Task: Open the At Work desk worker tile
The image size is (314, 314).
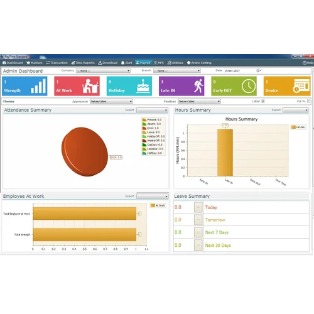Action: pos(77,86)
